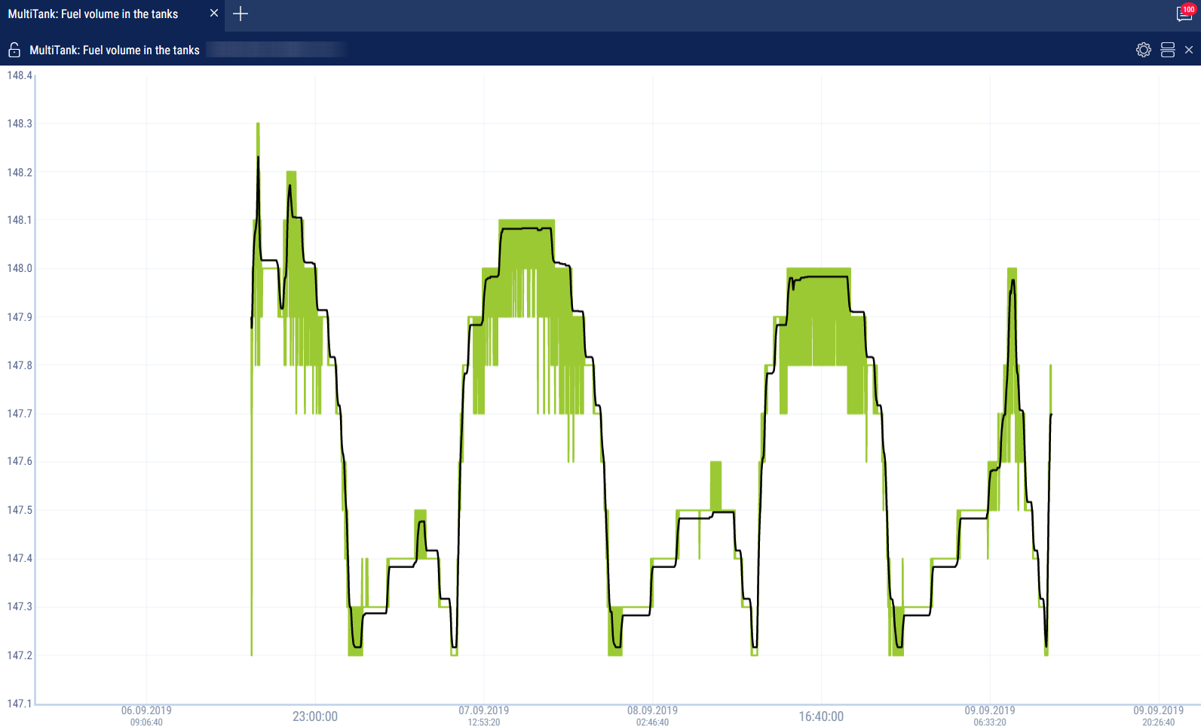This screenshot has height=727, width=1201.
Task: Click the panel title 'MultiTank: Fuel volume in the tanks'
Action: 115,50
